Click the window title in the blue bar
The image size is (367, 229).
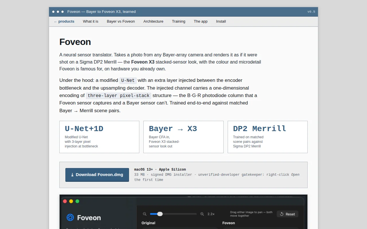pyautogui.click(x=101, y=12)
